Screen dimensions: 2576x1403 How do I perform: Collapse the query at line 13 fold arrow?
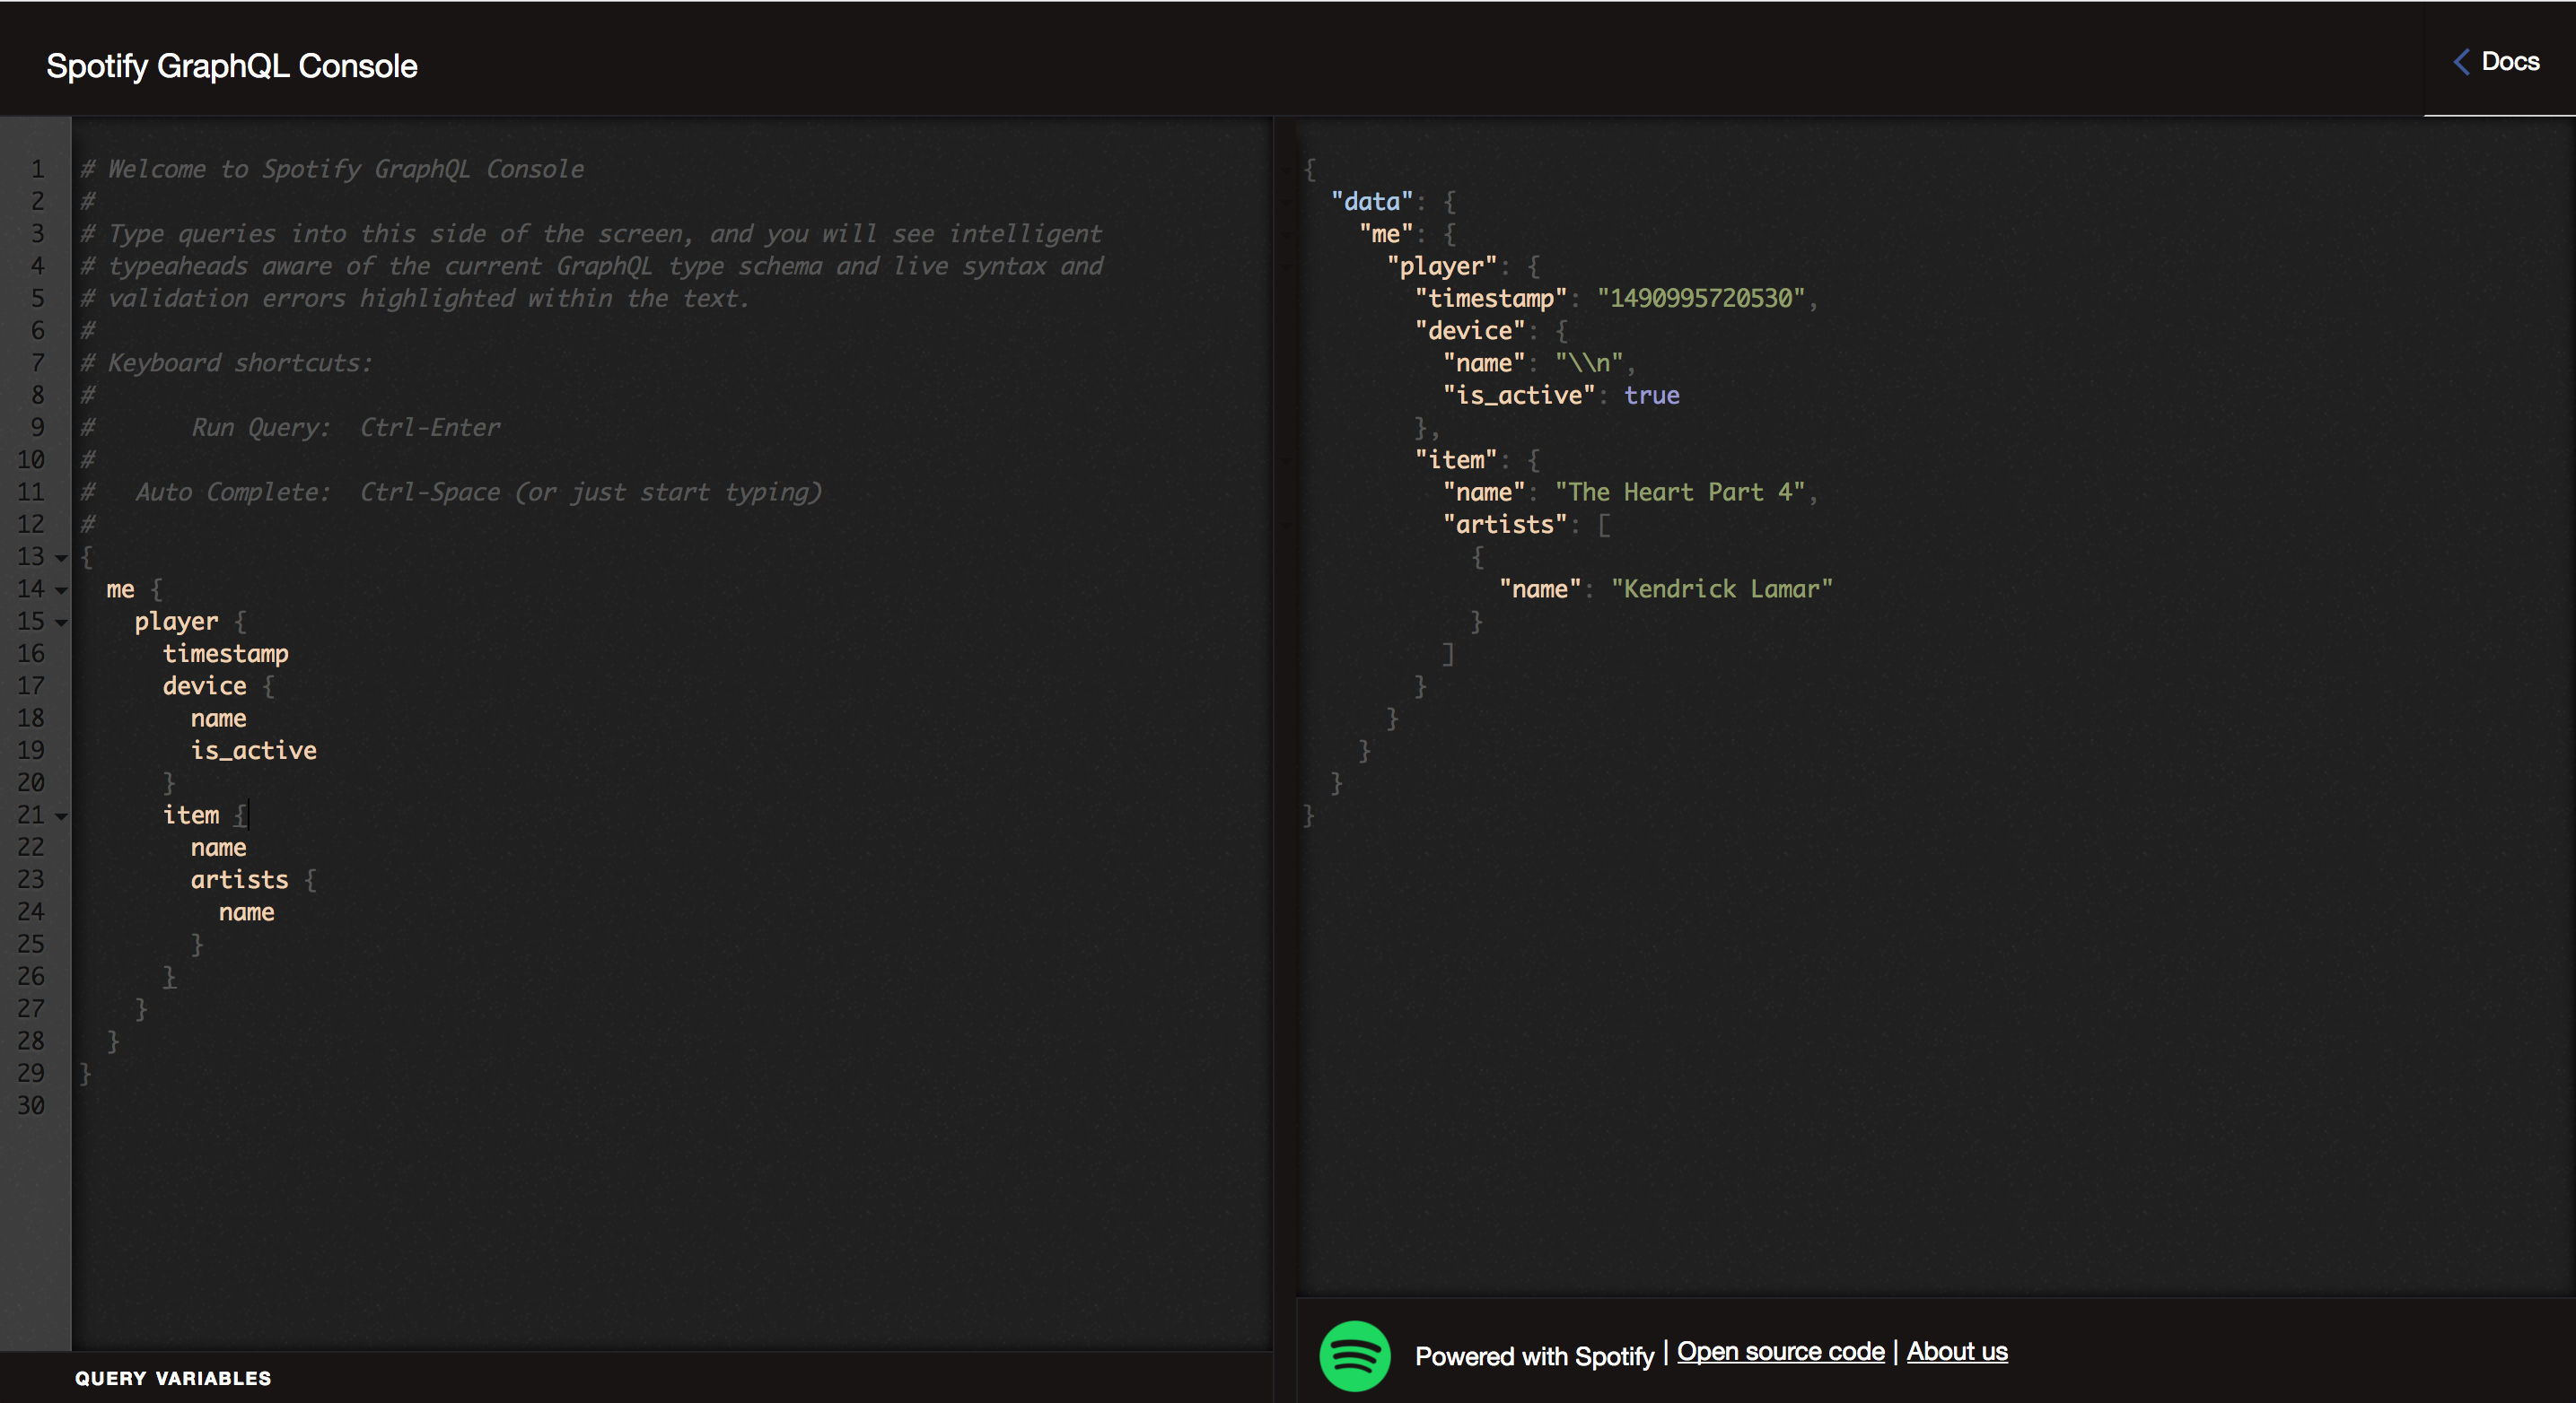coord(60,556)
